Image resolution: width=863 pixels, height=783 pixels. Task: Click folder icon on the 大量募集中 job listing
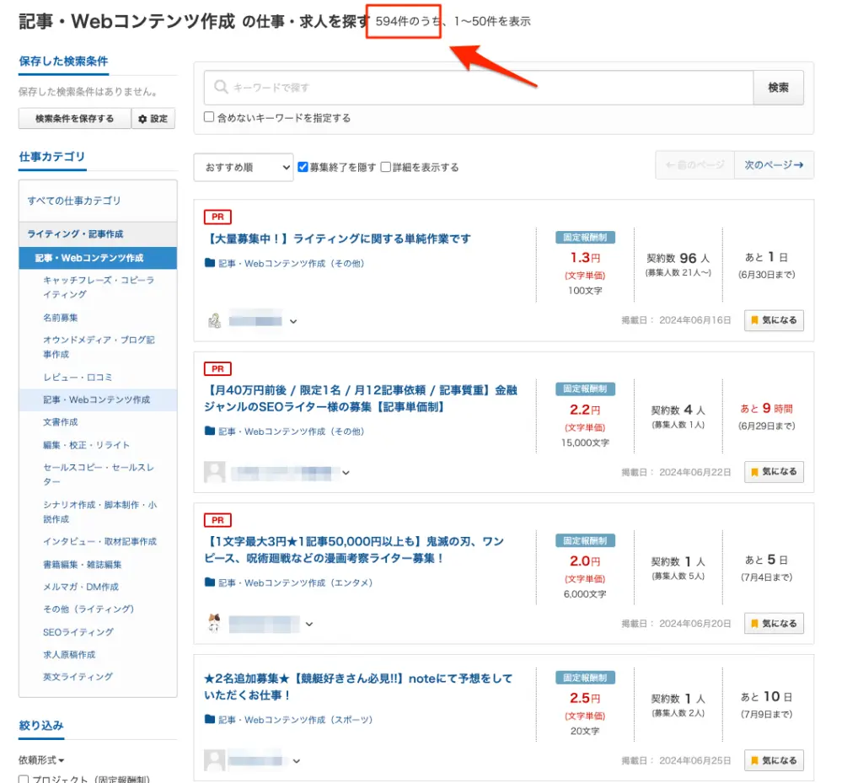pyautogui.click(x=210, y=263)
